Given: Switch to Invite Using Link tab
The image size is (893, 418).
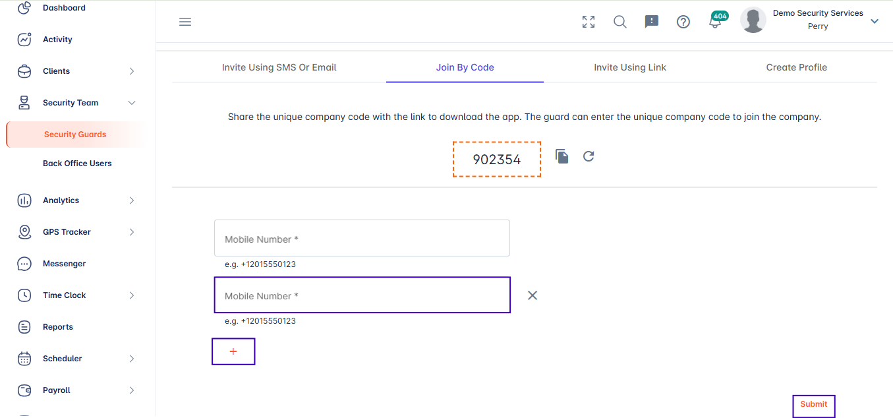Looking at the screenshot, I should [x=629, y=67].
